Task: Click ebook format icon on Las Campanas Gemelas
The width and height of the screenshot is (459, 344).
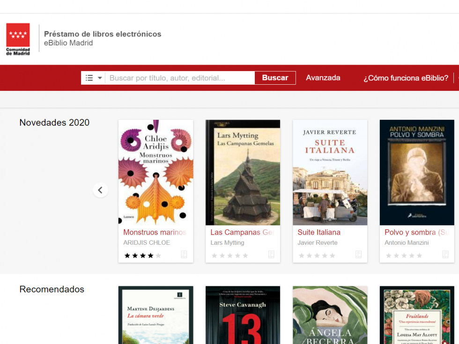Action: 271,255
